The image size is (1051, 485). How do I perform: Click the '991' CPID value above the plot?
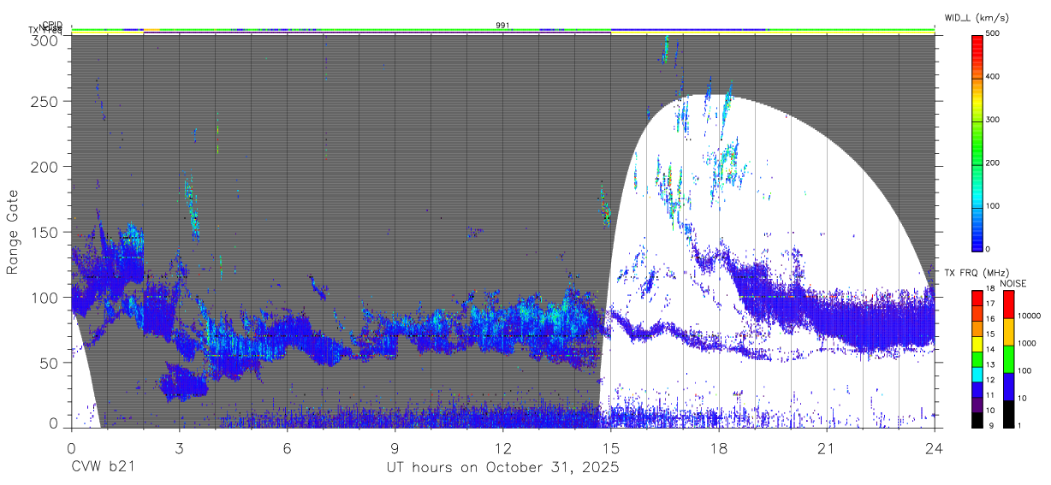(503, 26)
